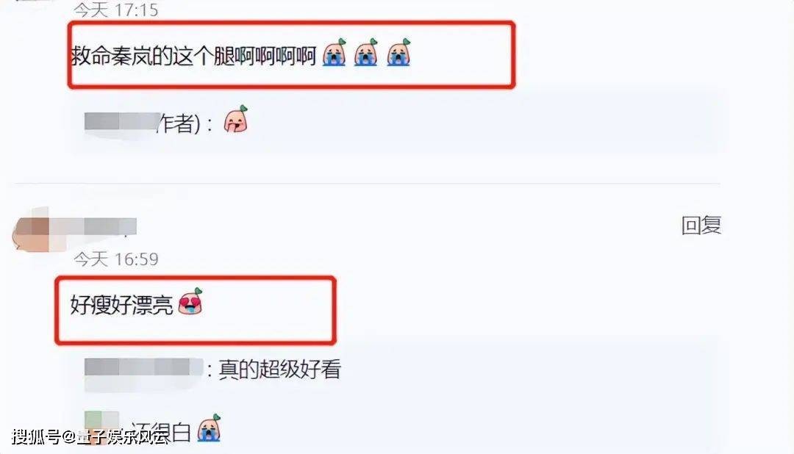The image size is (794, 454).
Task: Click the laughing emoji in author's reply
Action: [236, 120]
